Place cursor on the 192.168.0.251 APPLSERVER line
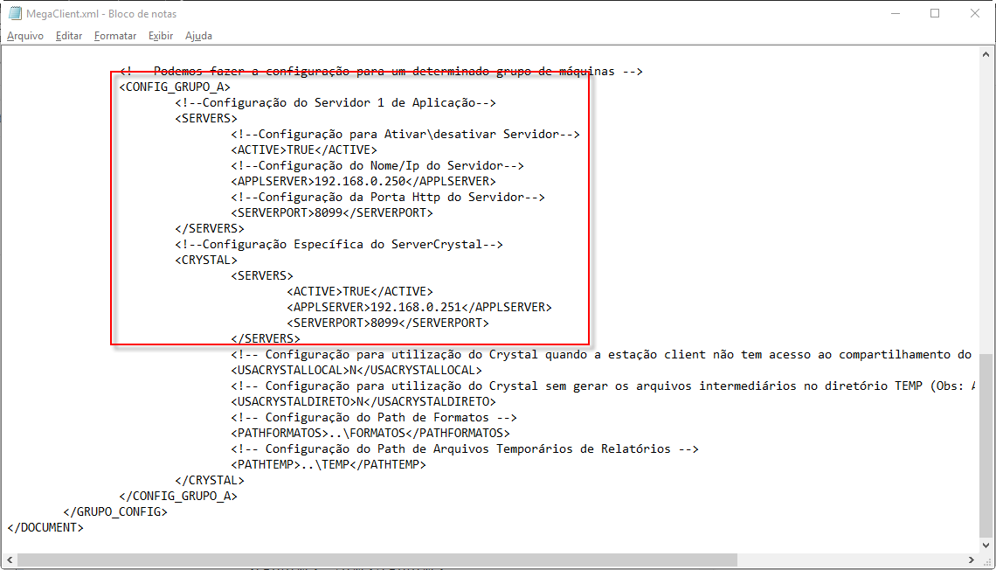Viewport: 996px width, 570px height. (418, 308)
